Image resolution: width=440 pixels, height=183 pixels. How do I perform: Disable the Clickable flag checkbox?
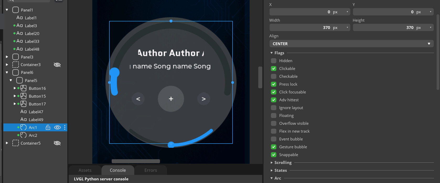pos(273,68)
